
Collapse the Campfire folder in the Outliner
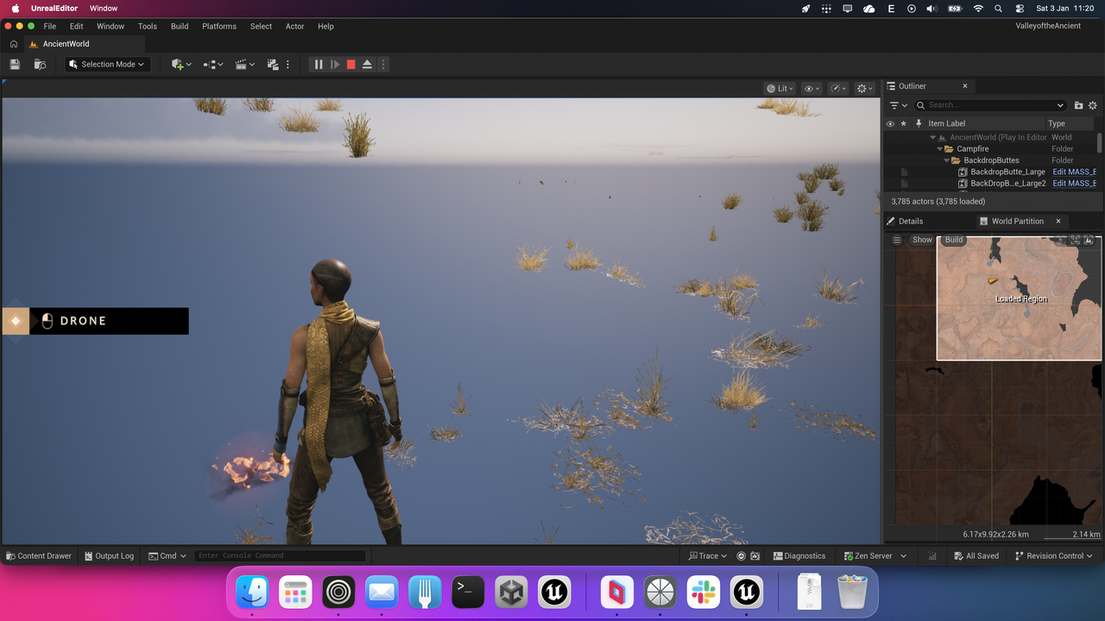(939, 148)
